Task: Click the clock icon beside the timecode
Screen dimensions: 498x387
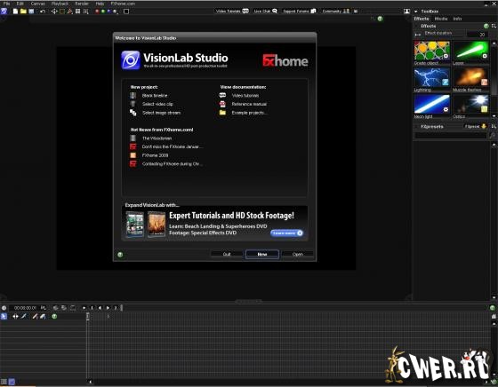Action: [4, 308]
